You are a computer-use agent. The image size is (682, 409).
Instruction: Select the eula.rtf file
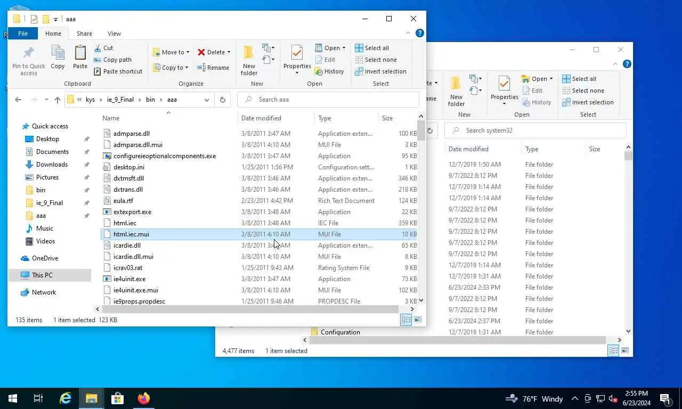[x=259, y=201]
